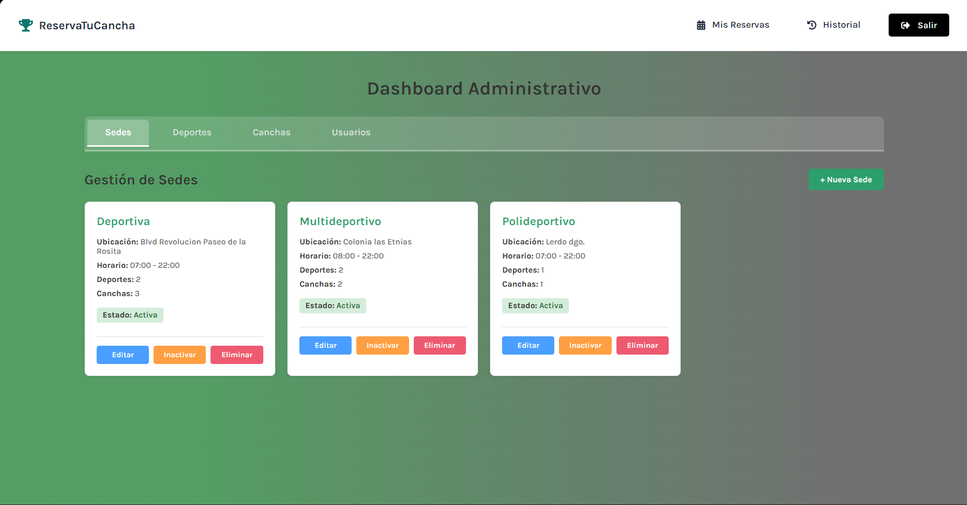Switch to the Deportes tab
967x505 pixels.
pyautogui.click(x=192, y=133)
